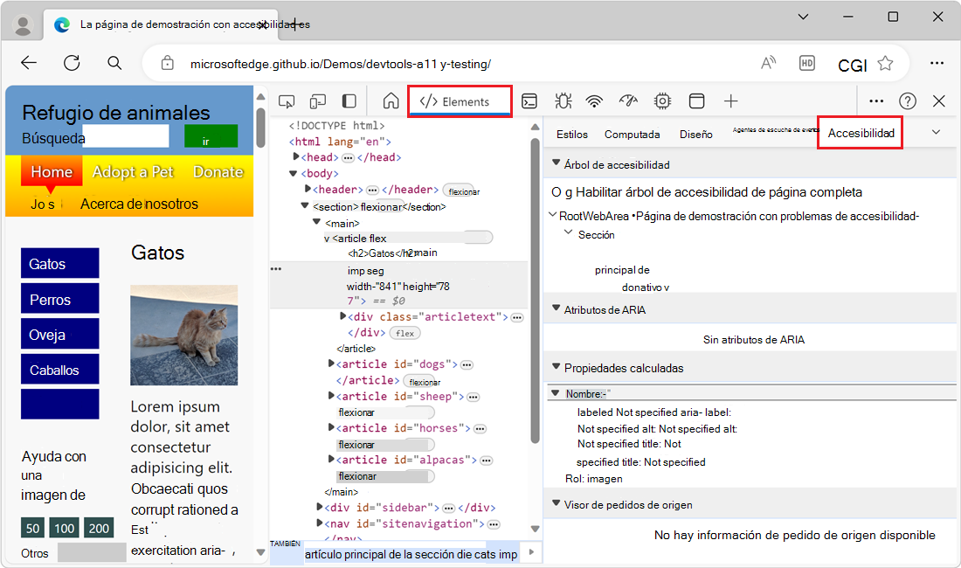
Task: Collapse the Propiedades calculadas section
Action: [555, 368]
